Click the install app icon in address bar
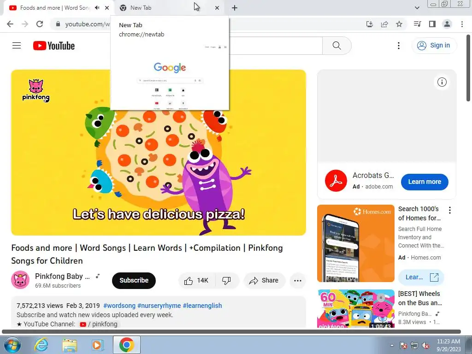 [370, 24]
